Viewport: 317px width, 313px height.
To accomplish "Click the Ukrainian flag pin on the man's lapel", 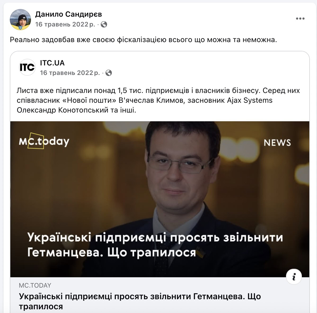I will click(200, 252).
